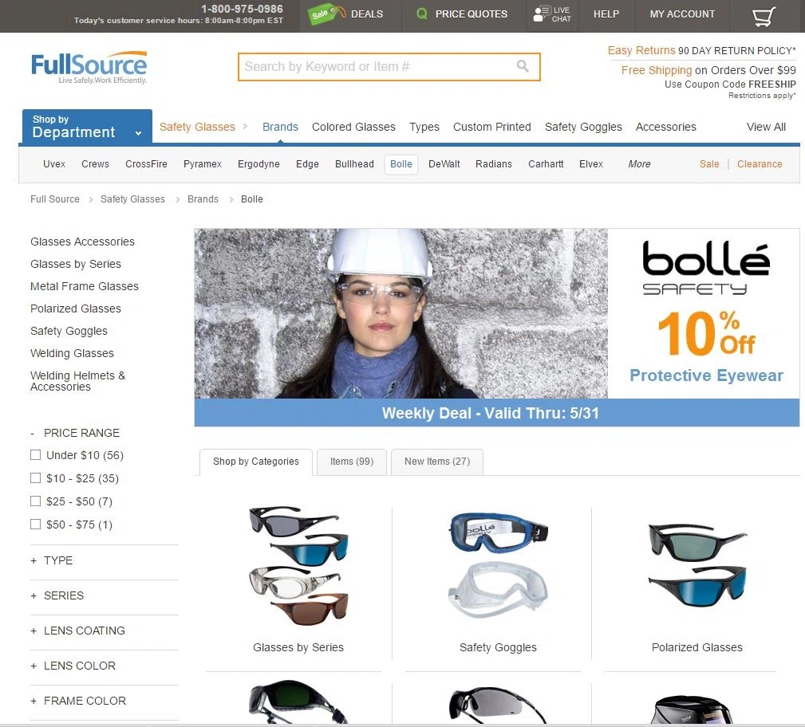Open the Colored Glasses menu item

tap(353, 127)
